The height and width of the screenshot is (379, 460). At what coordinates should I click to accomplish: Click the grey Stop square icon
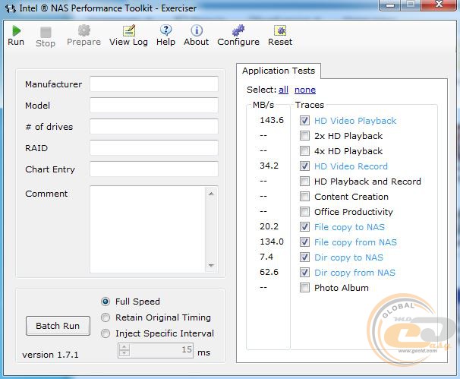pos(46,32)
